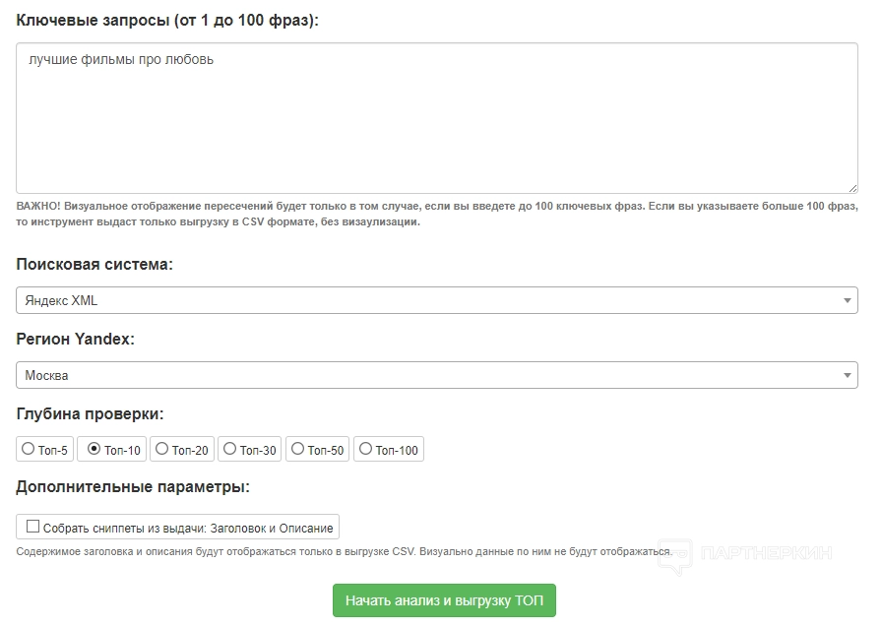
Task: Click the arrow of the Яндекс XML select
Action: click(848, 300)
